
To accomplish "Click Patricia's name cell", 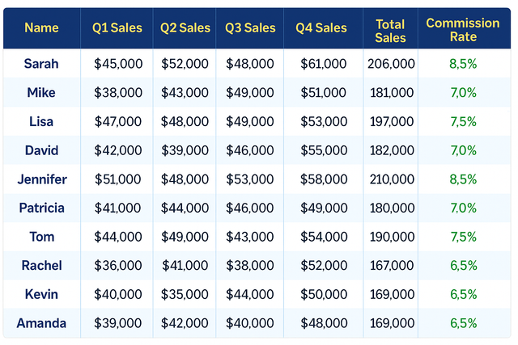I will [41, 208].
